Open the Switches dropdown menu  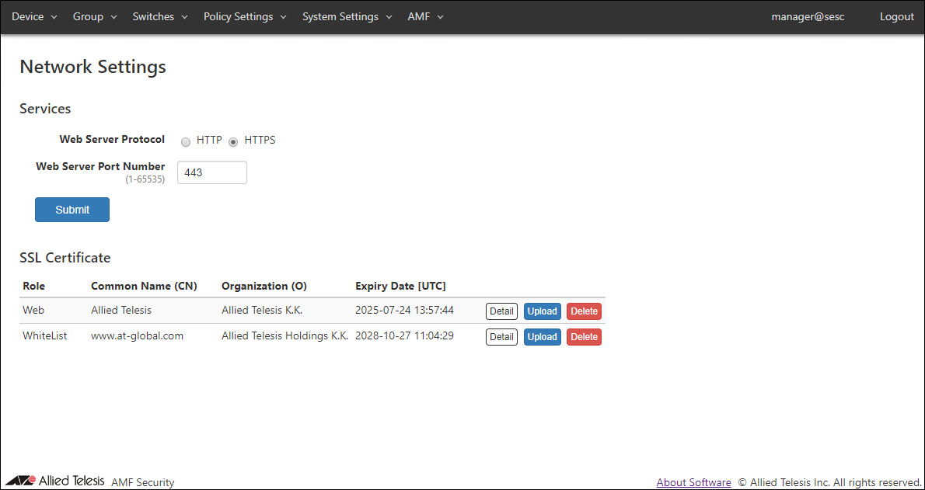tap(159, 16)
